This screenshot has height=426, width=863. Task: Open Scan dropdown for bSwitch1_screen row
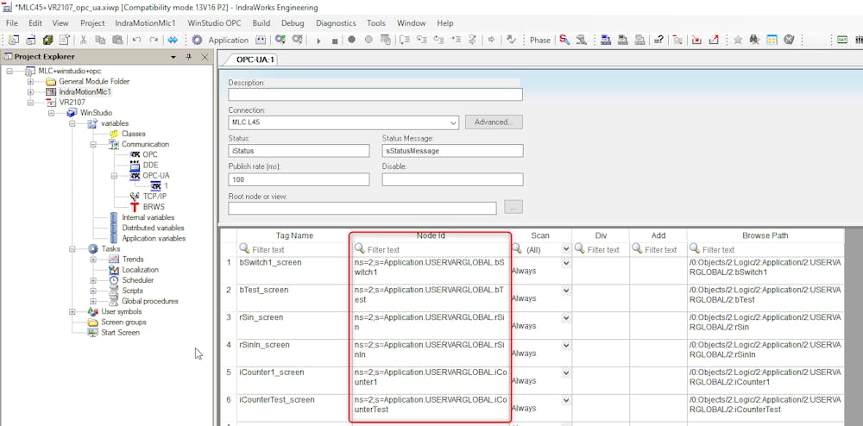pos(566,263)
